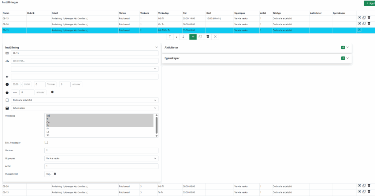Toggle the Exkl. helgdagar checkbox
The height and width of the screenshot is (196, 375).
[x=46, y=143]
